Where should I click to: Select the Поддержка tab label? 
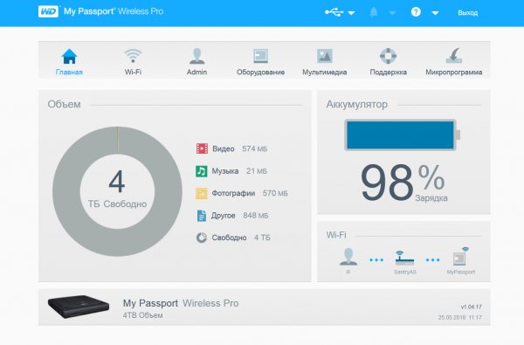389,72
